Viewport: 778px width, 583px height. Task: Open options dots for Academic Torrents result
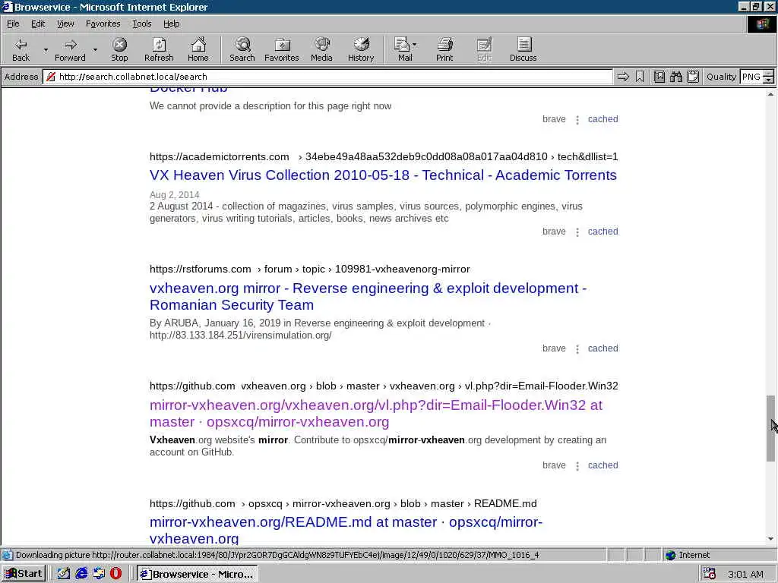[x=577, y=232]
